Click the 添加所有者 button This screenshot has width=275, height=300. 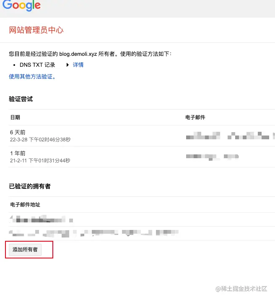pos(25,250)
